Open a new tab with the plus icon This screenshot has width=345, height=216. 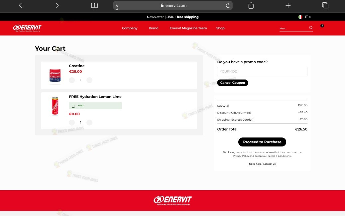click(288, 5)
